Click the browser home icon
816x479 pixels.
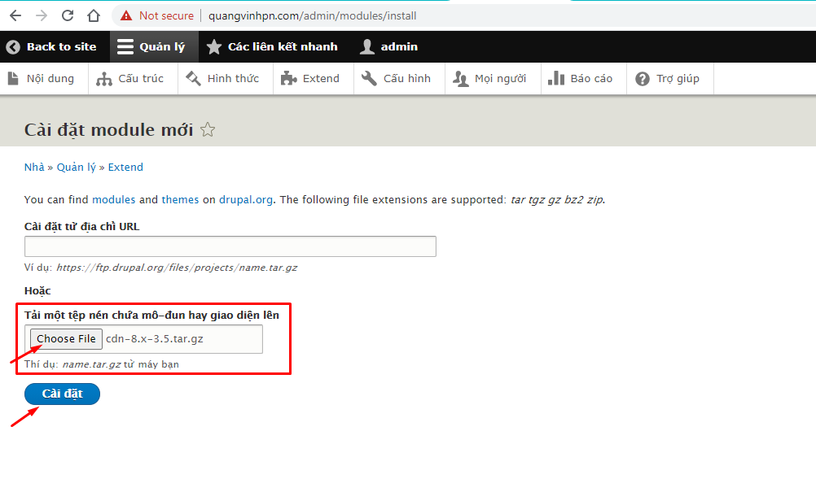pyautogui.click(x=94, y=15)
